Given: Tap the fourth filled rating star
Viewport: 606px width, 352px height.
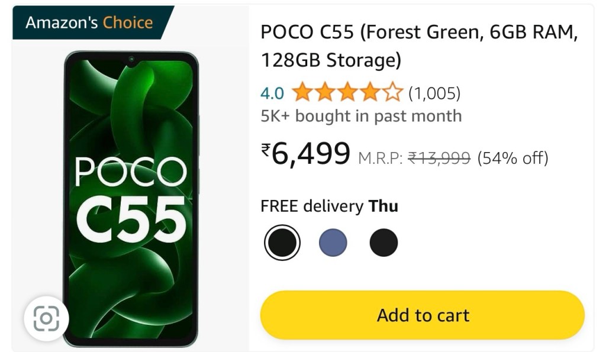Looking at the screenshot, I should [369, 93].
